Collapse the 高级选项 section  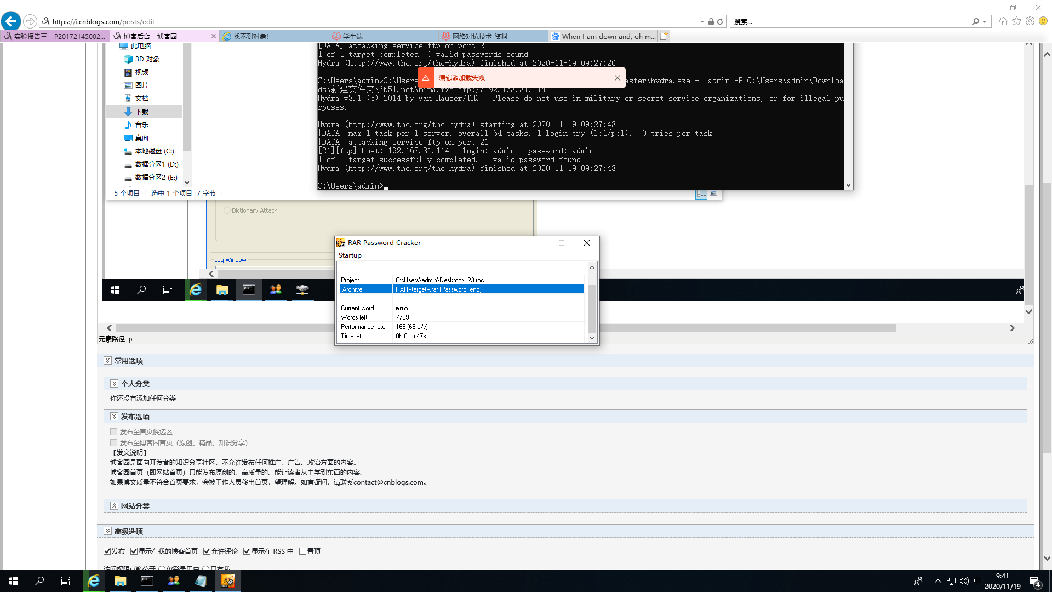tap(107, 531)
